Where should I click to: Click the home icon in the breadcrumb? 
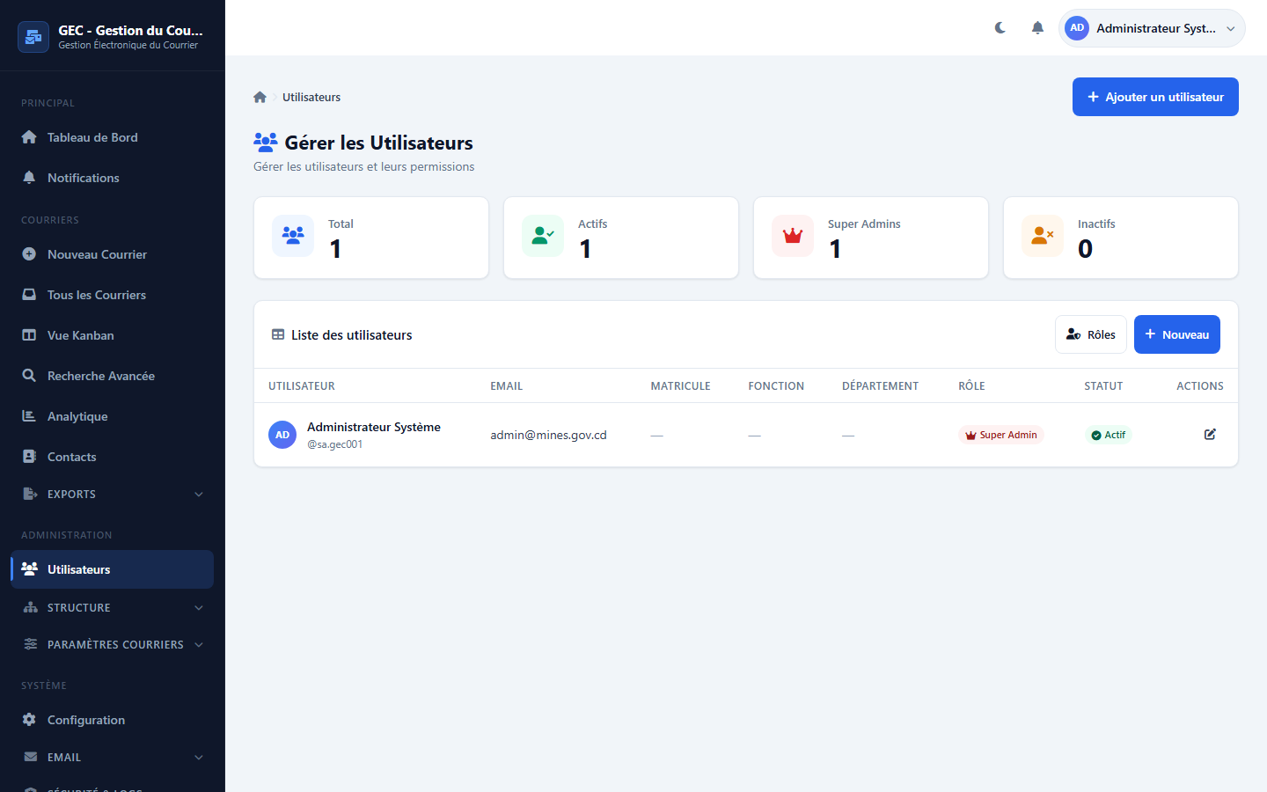click(x=260, y=98)
